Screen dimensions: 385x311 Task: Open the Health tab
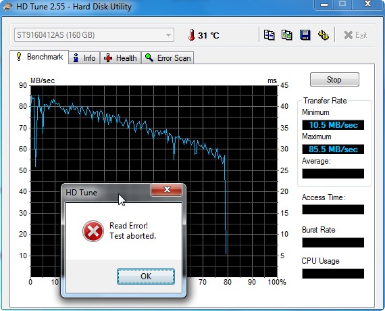click(120, 58)
